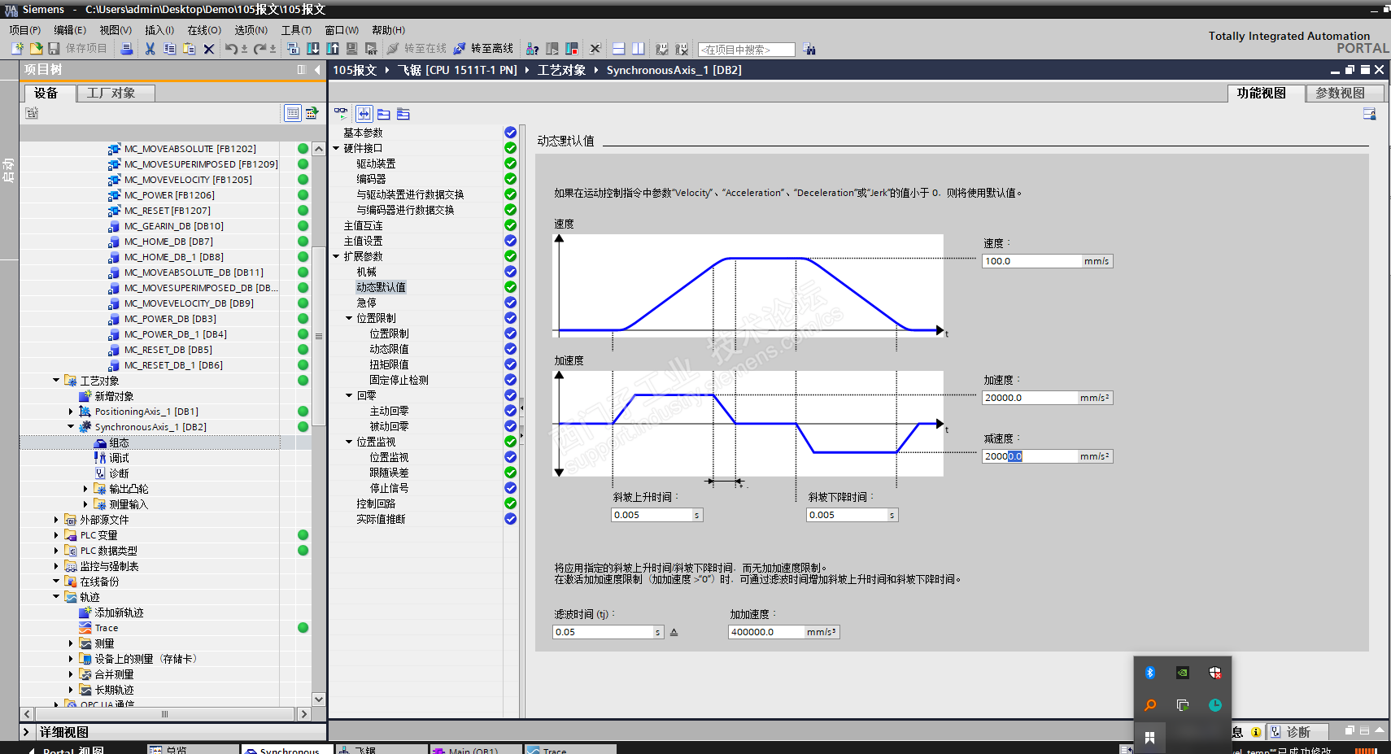Click 飞锯 [CPU 1511T-1 PN] in breadcrumb
1391x754 pixels.
[457, 70]
